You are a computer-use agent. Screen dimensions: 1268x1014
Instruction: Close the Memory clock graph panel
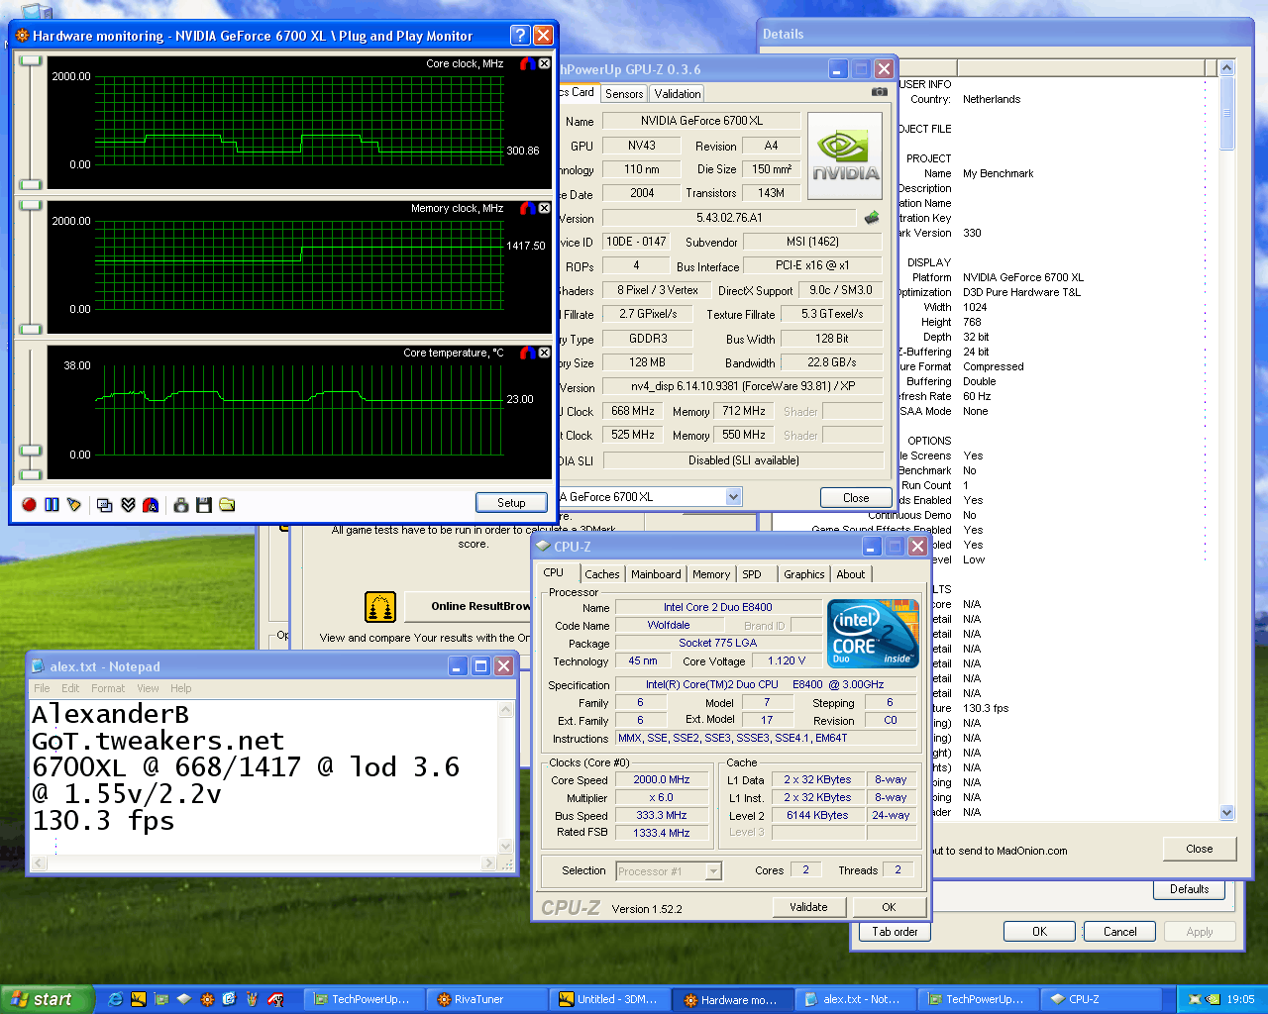(x=544, y=209)
